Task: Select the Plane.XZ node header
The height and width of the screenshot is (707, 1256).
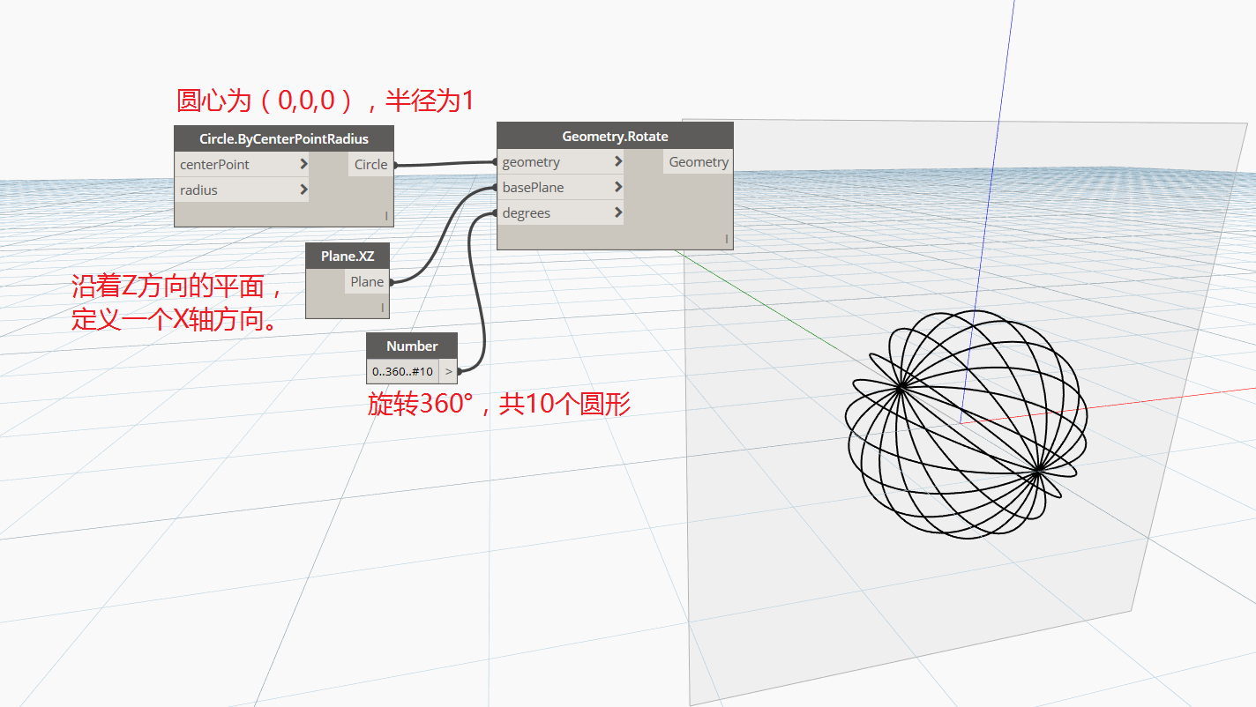Action: [x=348, y=257]
